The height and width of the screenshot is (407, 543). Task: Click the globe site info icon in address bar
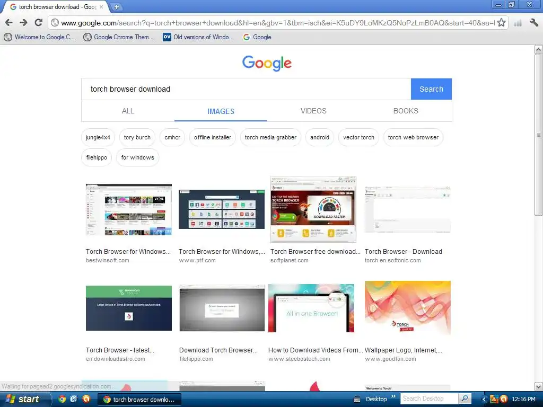[55, 23]
